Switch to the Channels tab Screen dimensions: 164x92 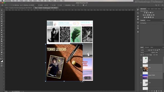pyautogui.click(x=147, y=47)
